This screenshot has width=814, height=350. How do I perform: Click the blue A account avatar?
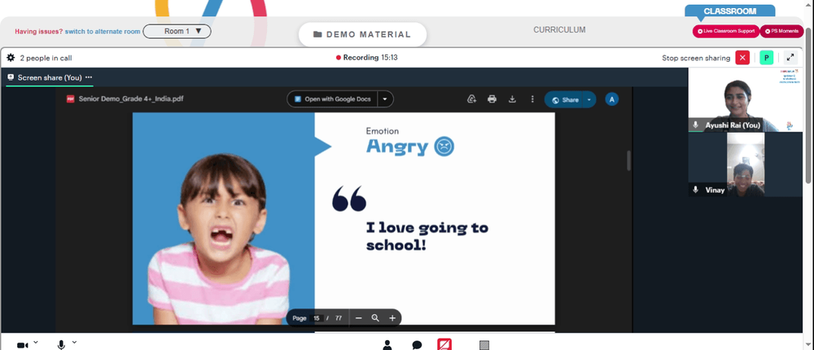(x=612, y=99)
